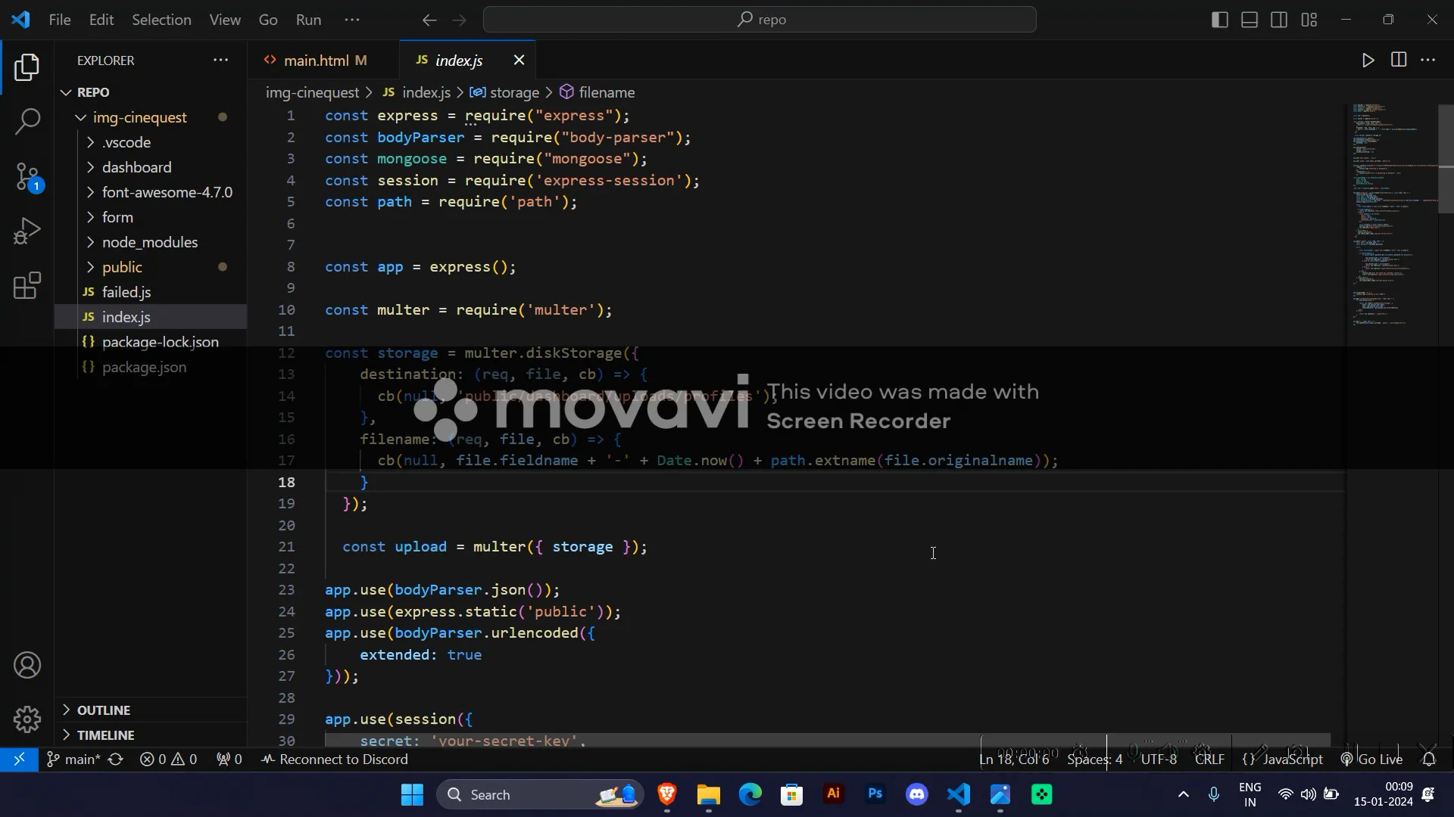The height and width of the screenshot is (817, 1454).
Task: Toggle the primary side bar layout button
Action: tap(1219, 20)
